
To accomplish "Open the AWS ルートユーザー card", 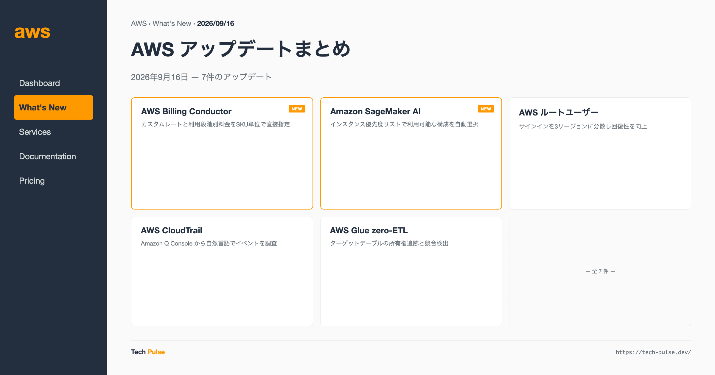I will tap(600, 153).
